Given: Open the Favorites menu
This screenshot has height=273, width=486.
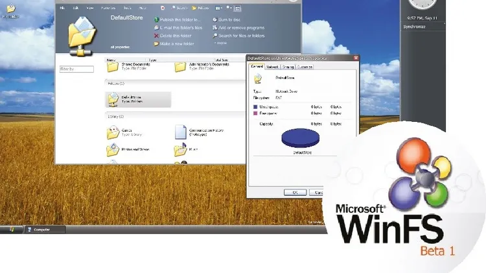Looking at the screenshot, I should pyautogui.click(x=108, y=8).
